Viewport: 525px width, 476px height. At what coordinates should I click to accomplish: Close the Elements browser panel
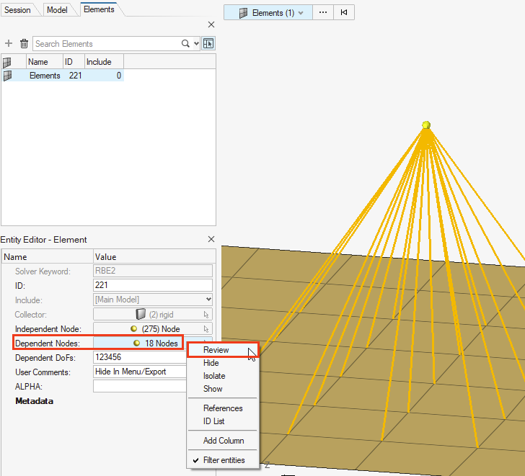(x=211, y=24)
